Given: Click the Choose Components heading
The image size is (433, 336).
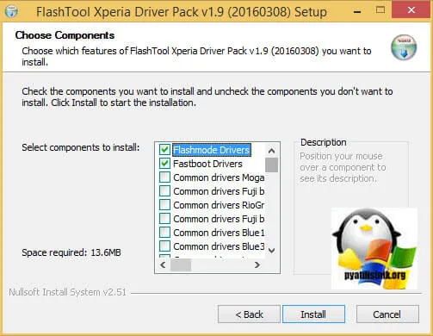Looking at the screenshot, I should (65, 35).
